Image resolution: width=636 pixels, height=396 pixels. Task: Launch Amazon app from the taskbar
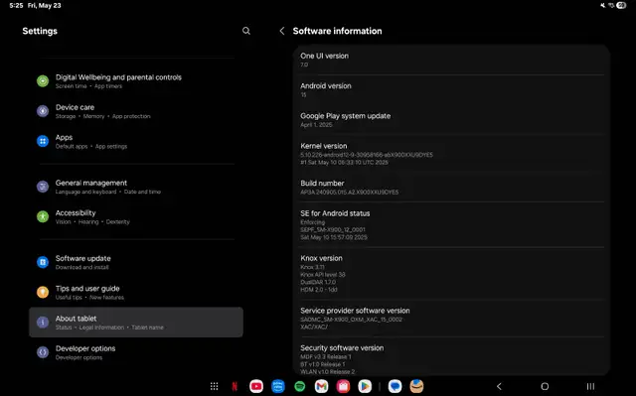(416, 386)
